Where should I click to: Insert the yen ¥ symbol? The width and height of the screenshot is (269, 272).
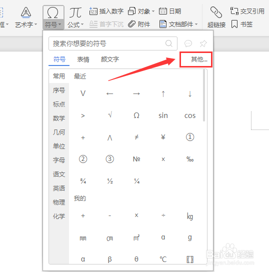(x=163, y=137)
